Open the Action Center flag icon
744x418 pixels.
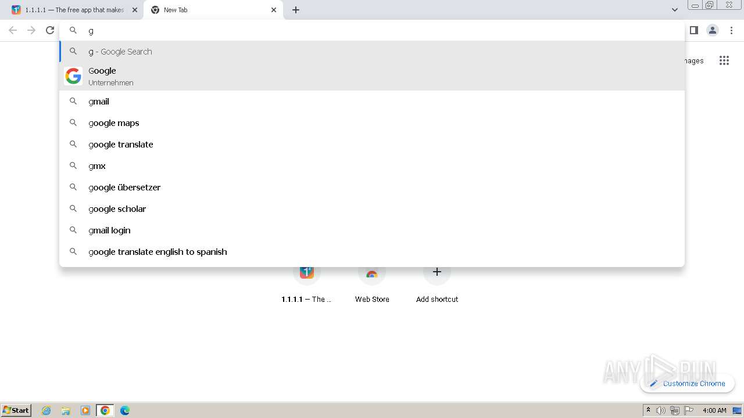(689, 410)
